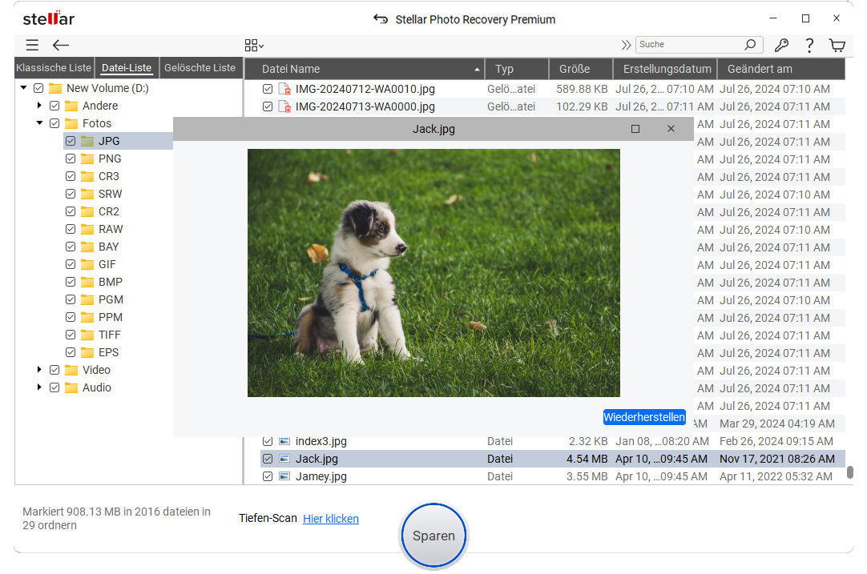The width and height of the screenshot is (867, 574).
Task: Click the back arrow icon
Action: pos(61,46)
